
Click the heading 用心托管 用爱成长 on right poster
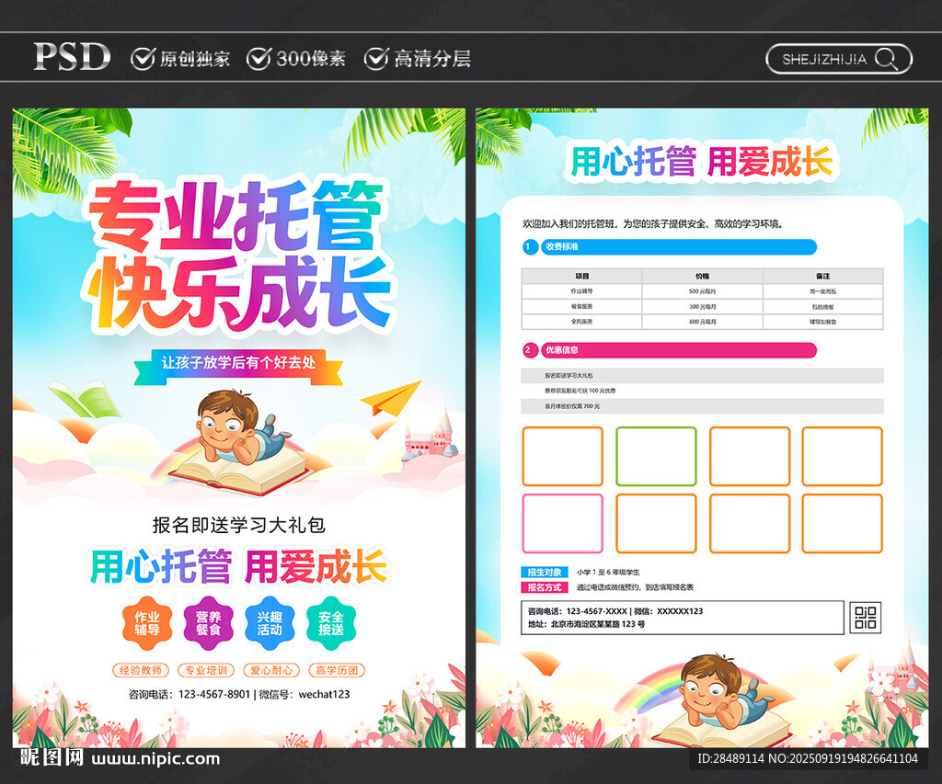click(701, 162)
